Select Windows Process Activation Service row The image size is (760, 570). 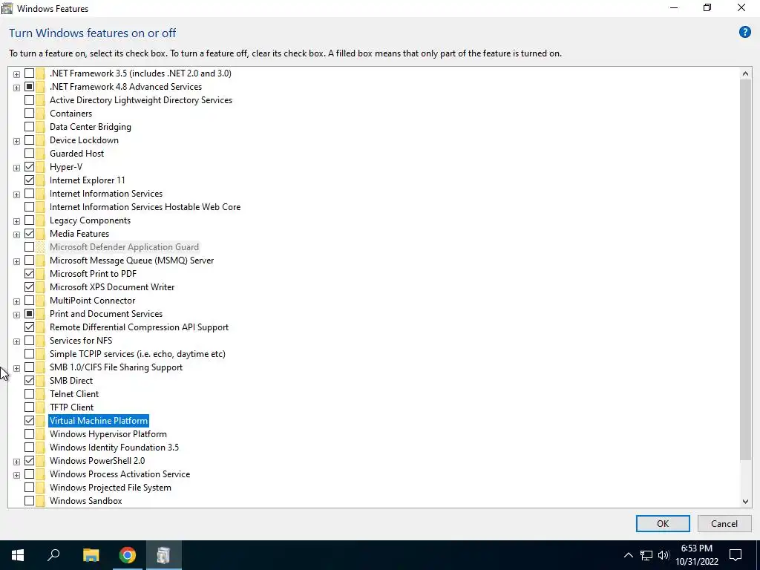[x=119, y=474]
